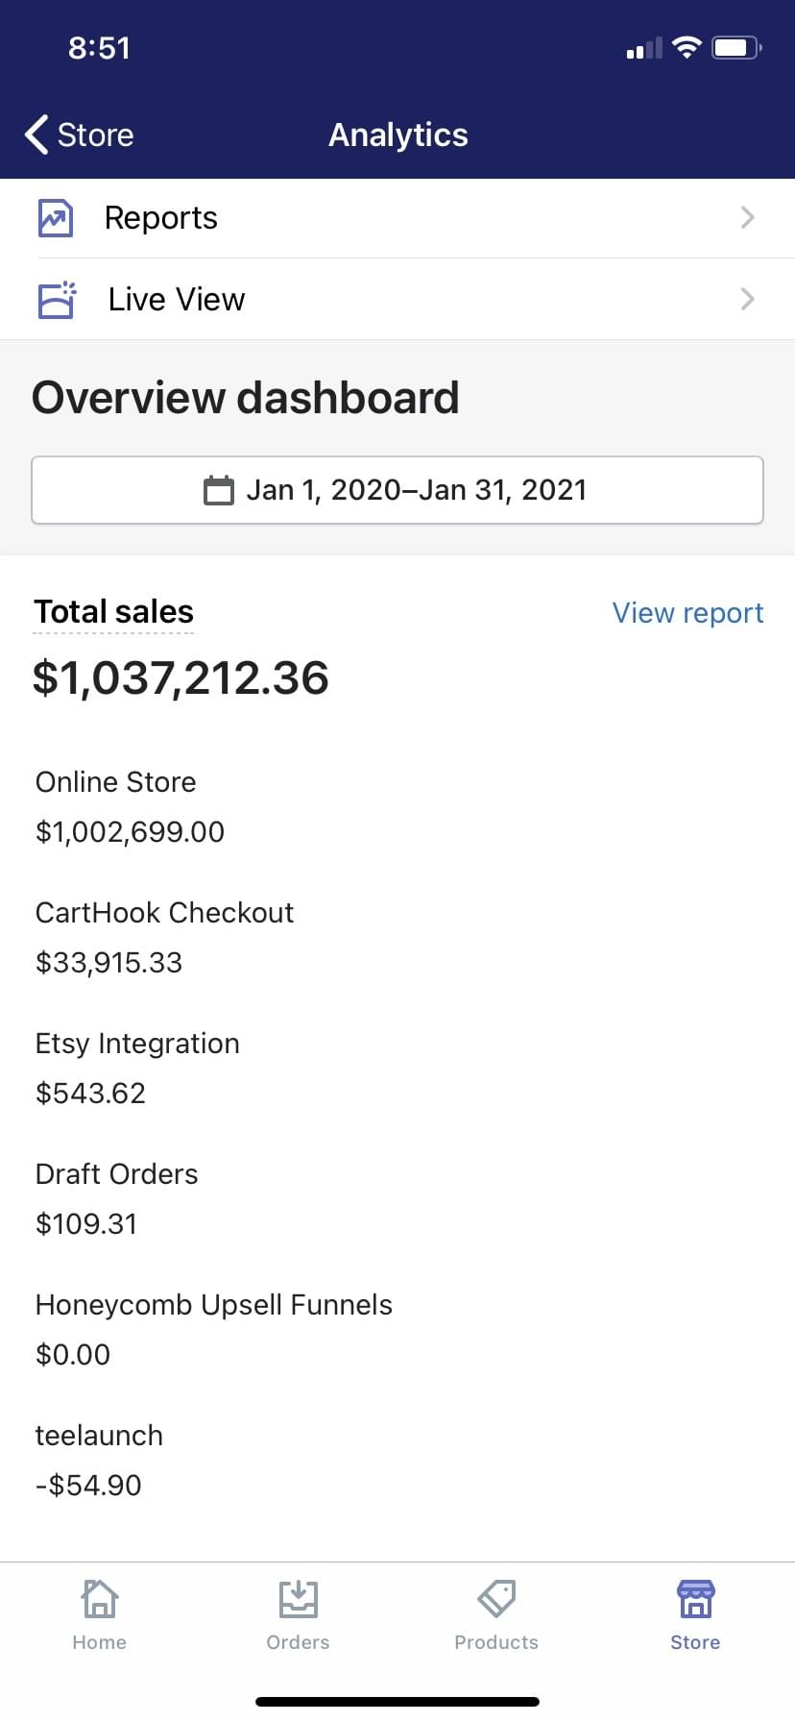The image size is (795, 1722).
Task: Open the Orders inbox icon
Action: tap(298, 1599)
